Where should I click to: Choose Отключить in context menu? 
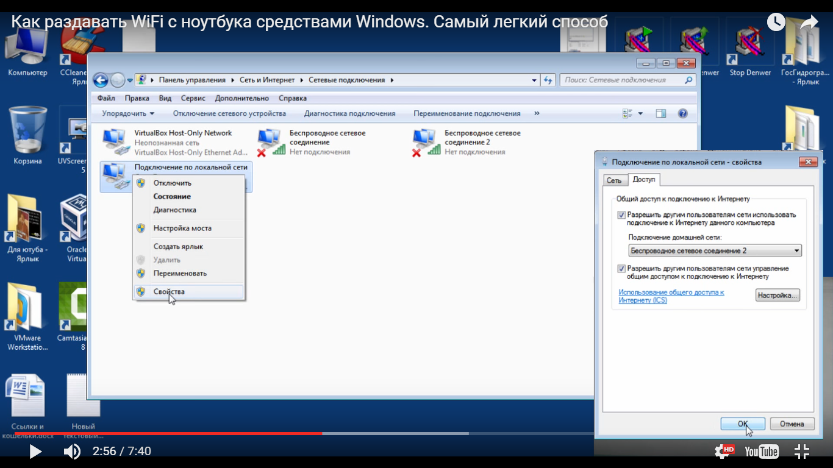click(188, 183)
